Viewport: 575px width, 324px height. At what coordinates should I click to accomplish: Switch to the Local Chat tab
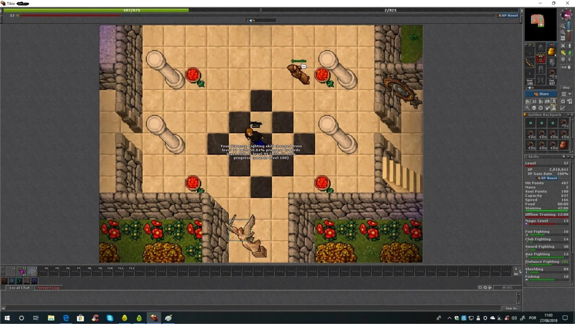[x=20, y=288]
